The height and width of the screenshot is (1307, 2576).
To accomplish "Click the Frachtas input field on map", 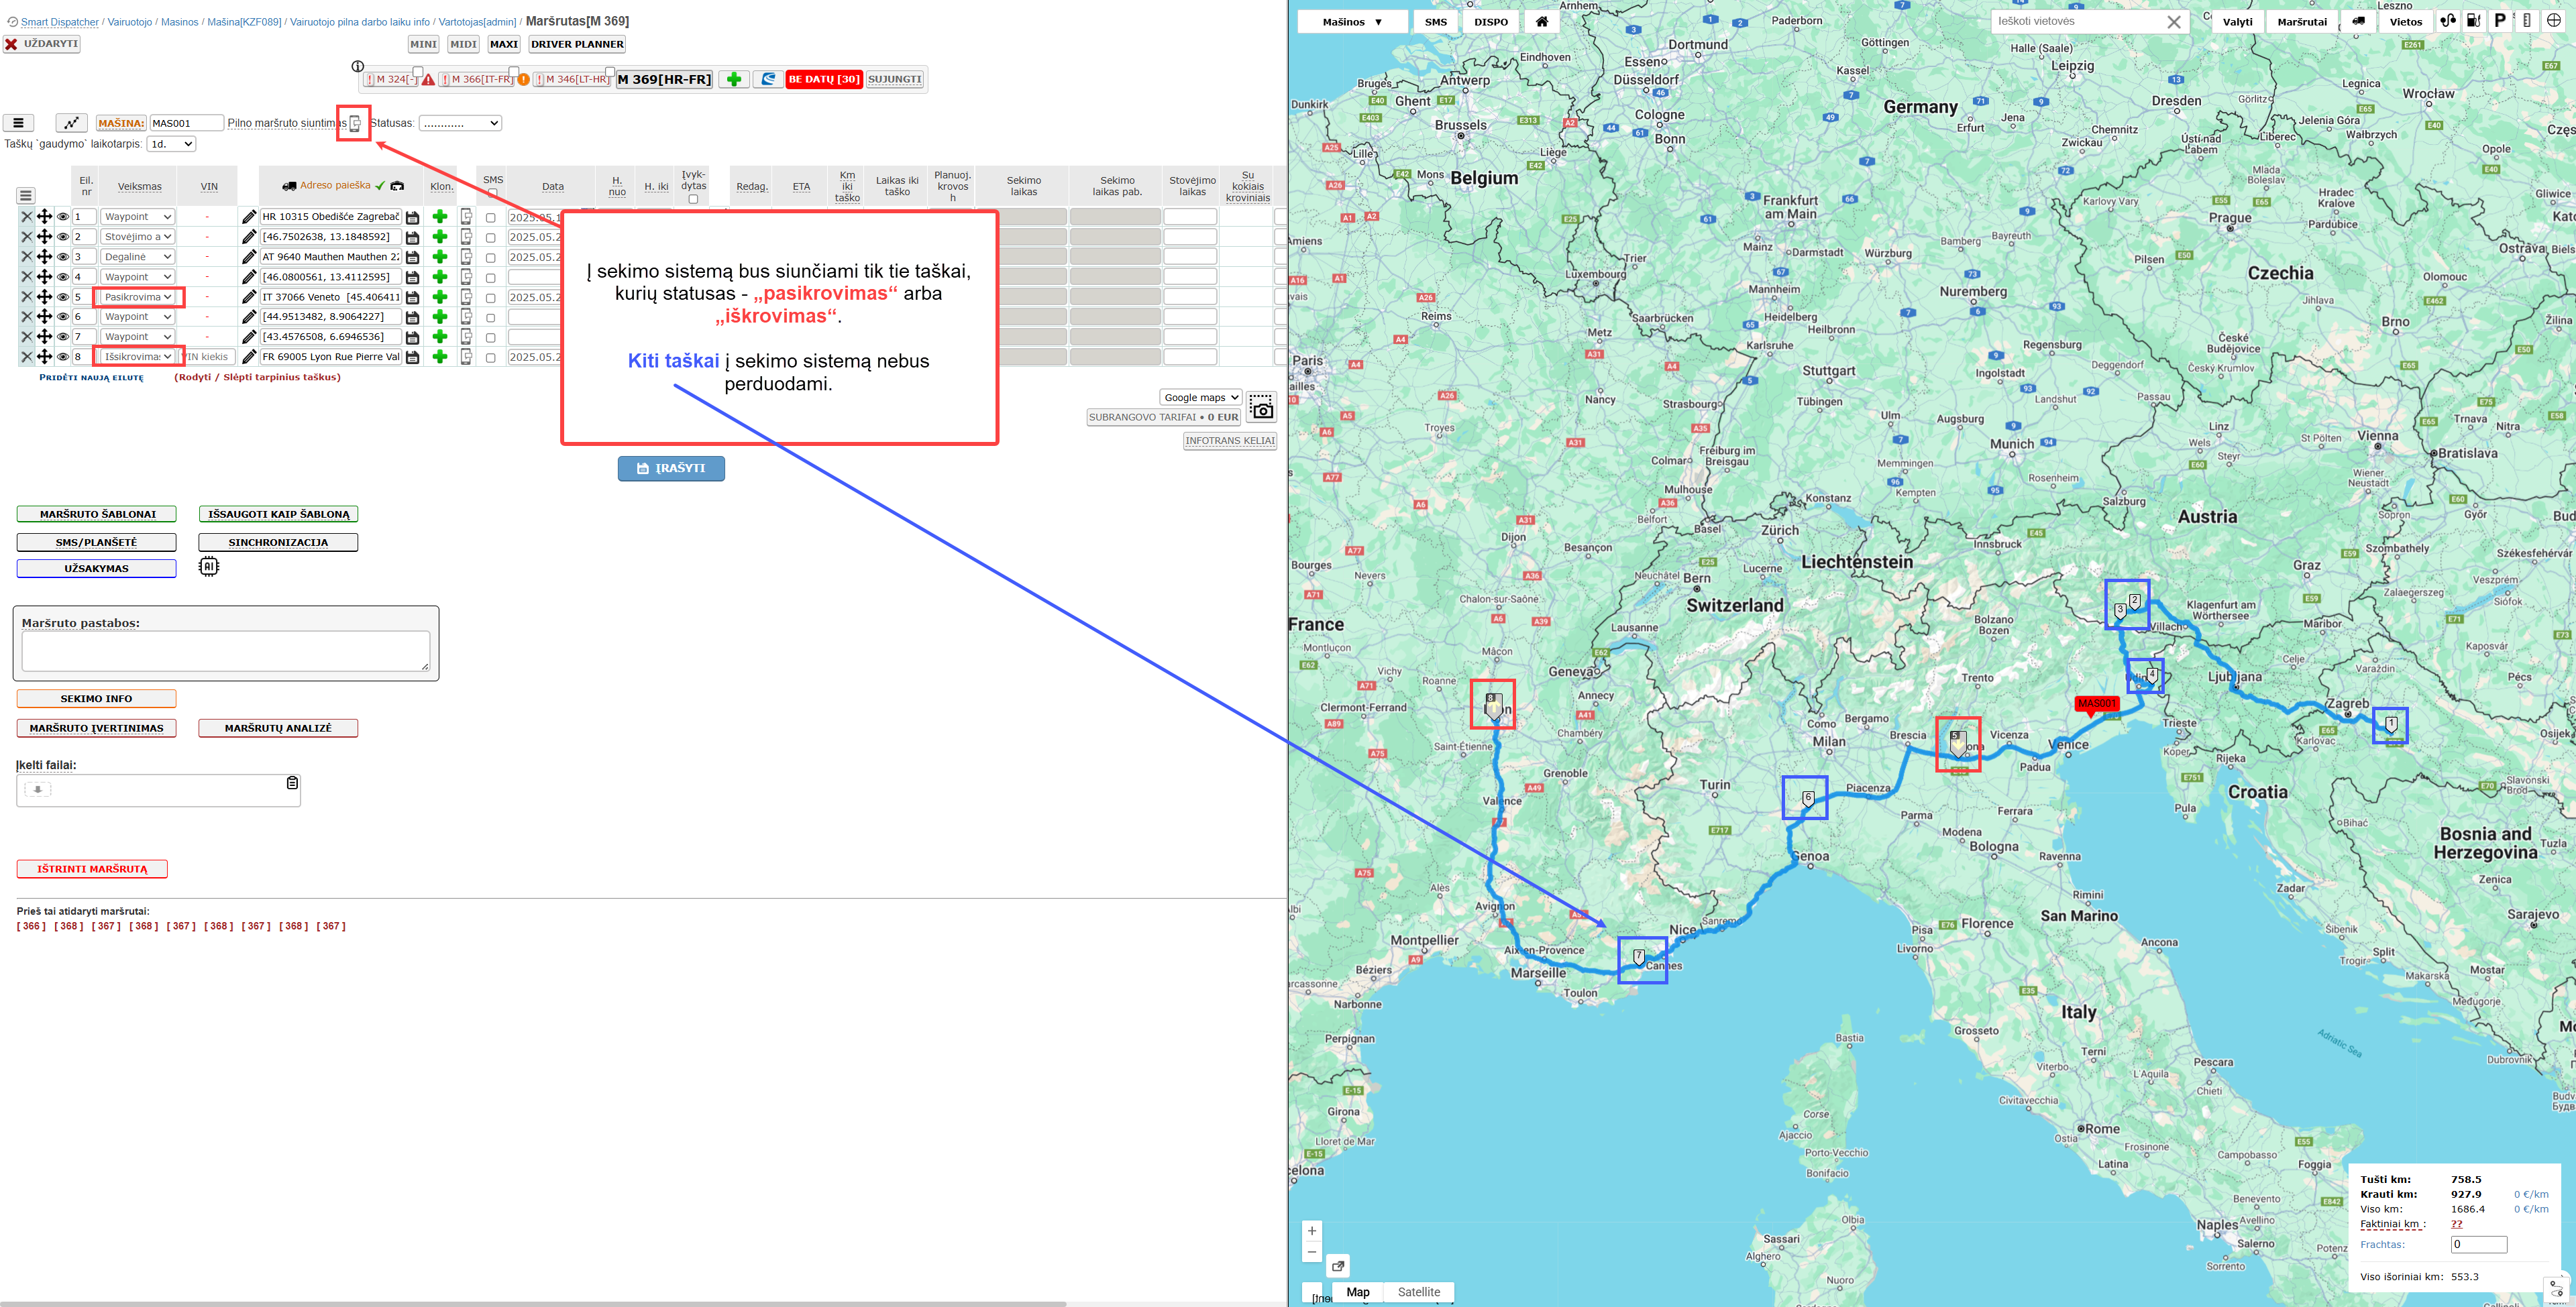I will (2479, 1245).
